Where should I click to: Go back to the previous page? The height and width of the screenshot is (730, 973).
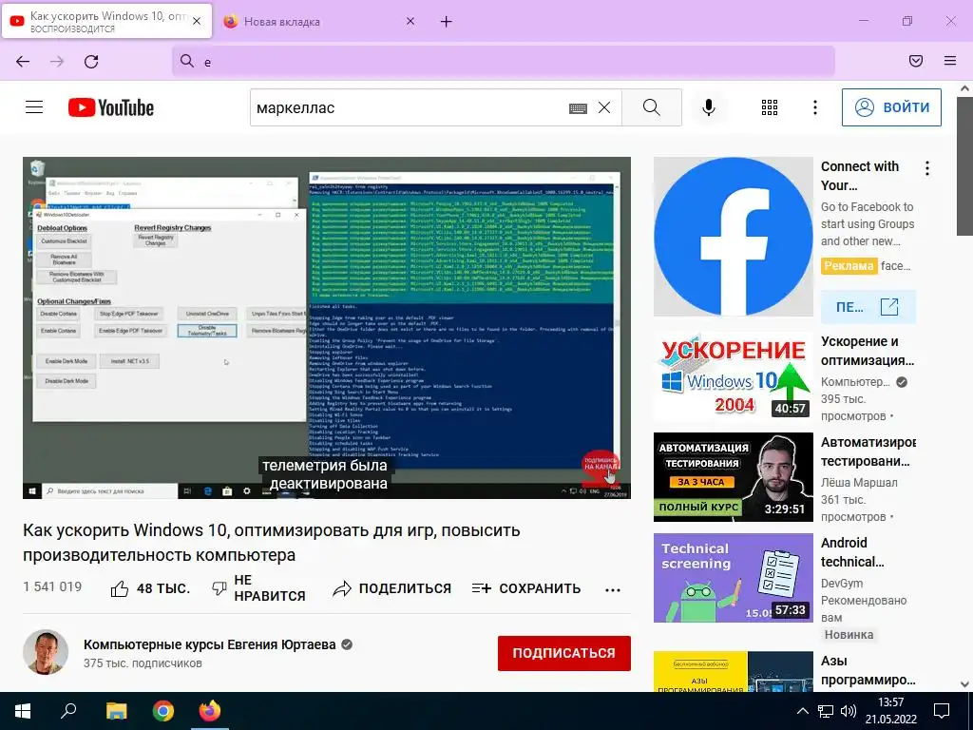pos(23,62)
